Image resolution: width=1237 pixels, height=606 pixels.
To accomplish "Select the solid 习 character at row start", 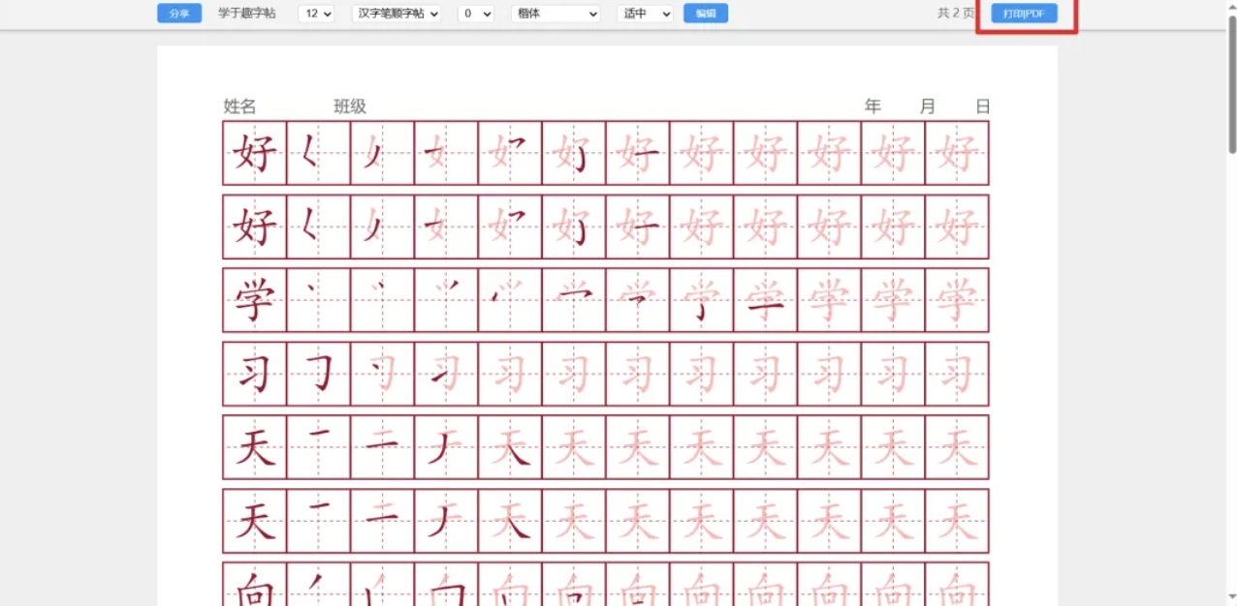I will tap(254, 374).
